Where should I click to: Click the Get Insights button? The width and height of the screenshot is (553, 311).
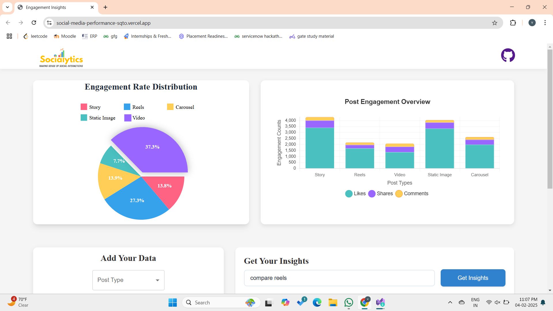[x=473, y=278]
